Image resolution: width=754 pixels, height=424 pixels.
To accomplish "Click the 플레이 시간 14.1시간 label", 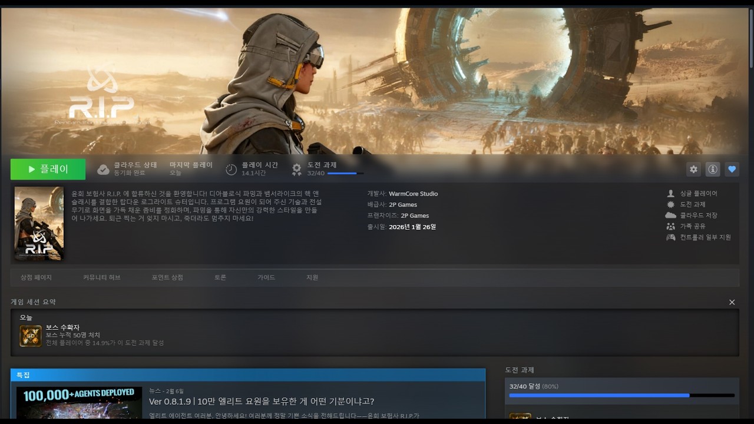I will tap(260, 169).
